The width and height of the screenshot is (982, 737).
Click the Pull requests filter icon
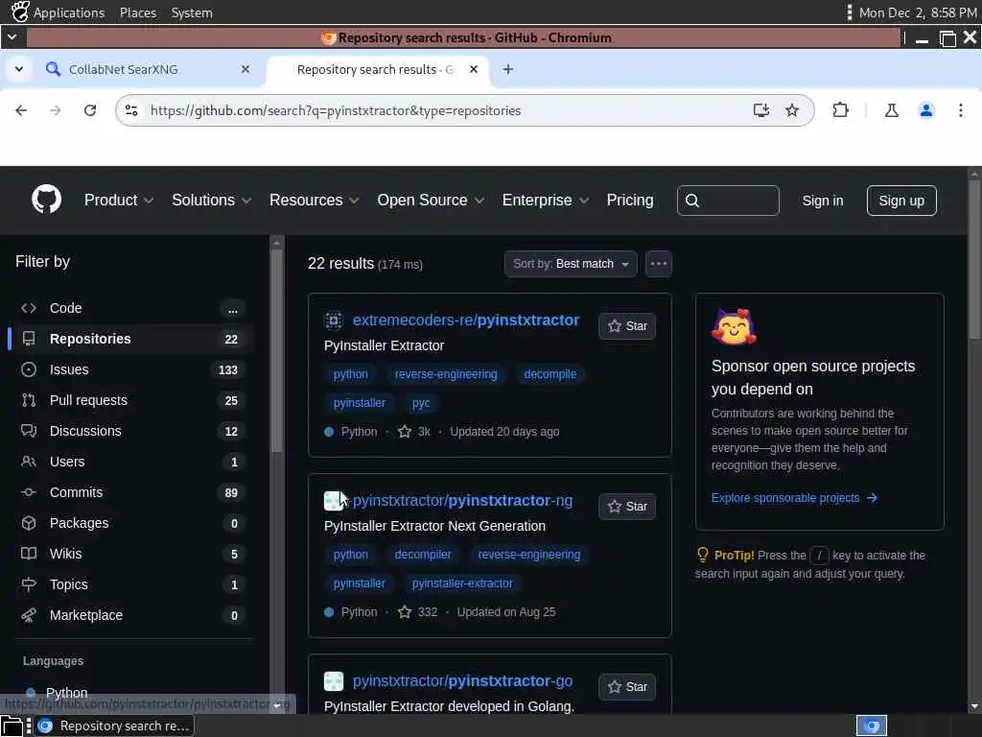tap(29, 400)
